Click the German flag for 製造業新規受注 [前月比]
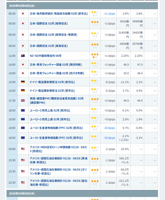The width and height of the screenshot is (165, 200). [23, 82]
